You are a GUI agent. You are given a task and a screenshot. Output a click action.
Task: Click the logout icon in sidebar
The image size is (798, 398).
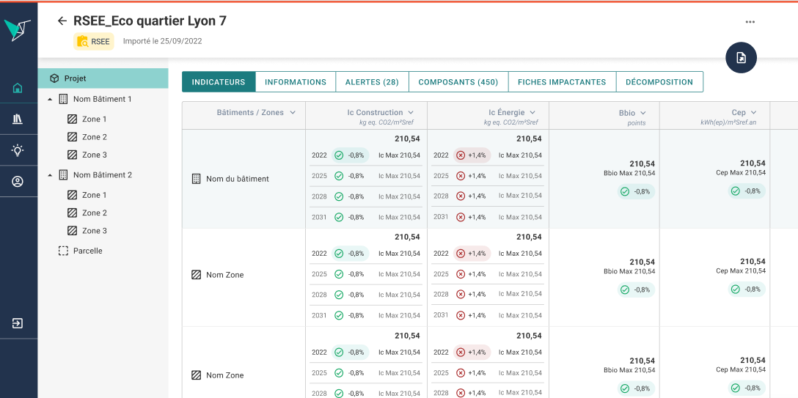click(18, 323)
